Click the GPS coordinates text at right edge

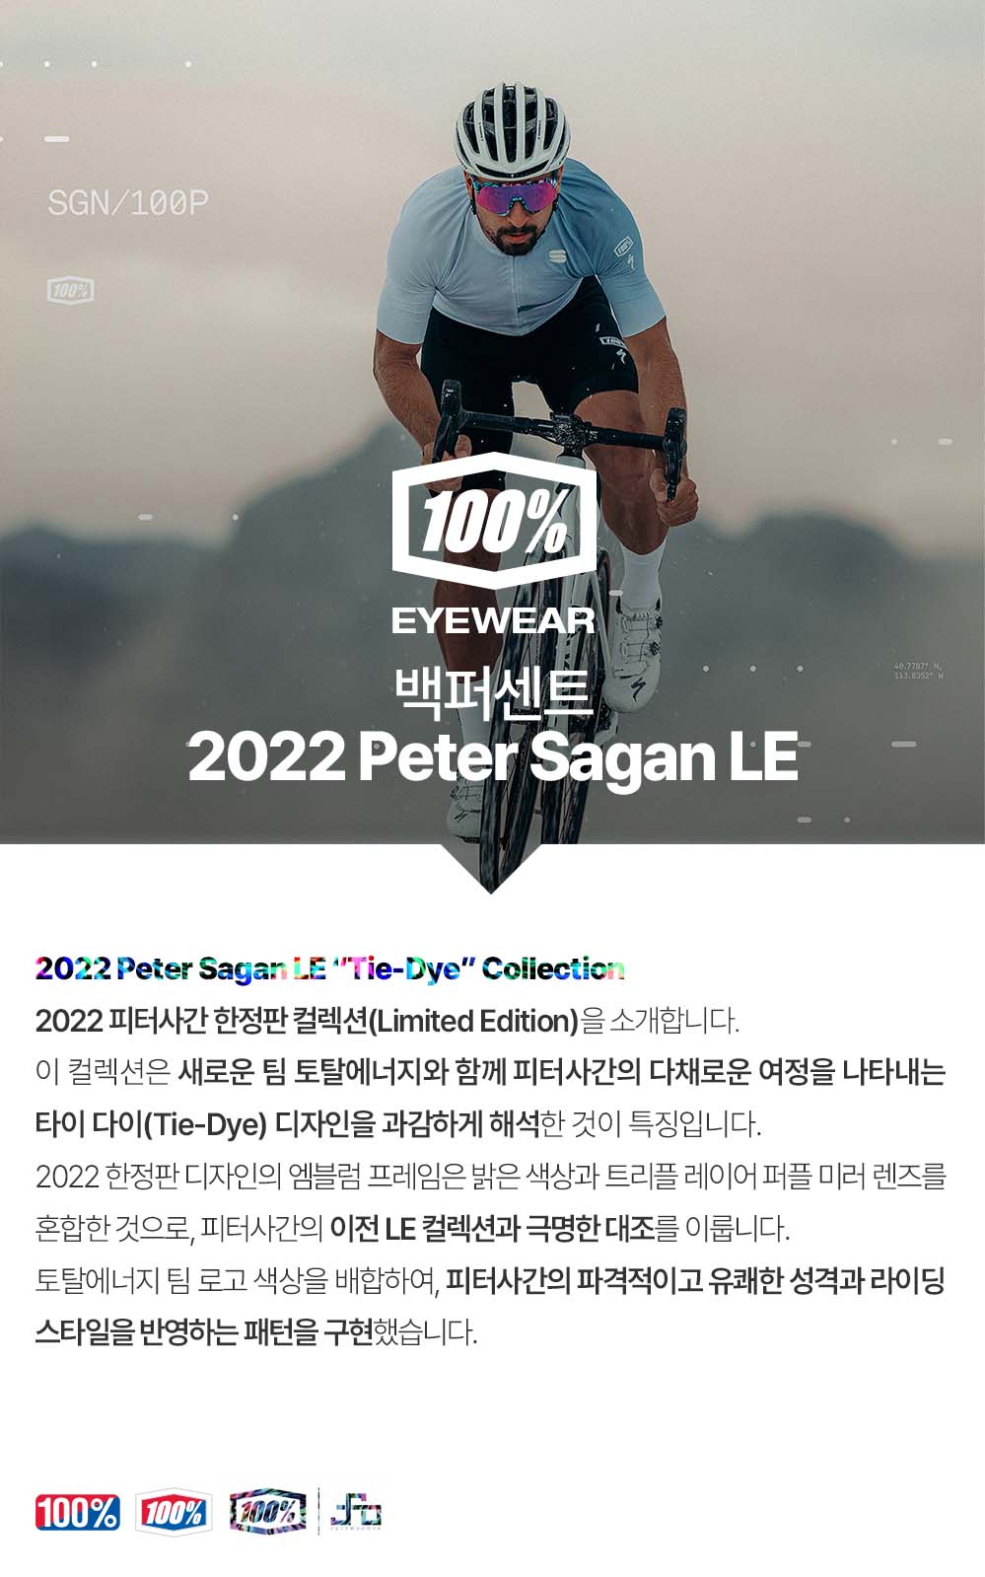[918, 671]
